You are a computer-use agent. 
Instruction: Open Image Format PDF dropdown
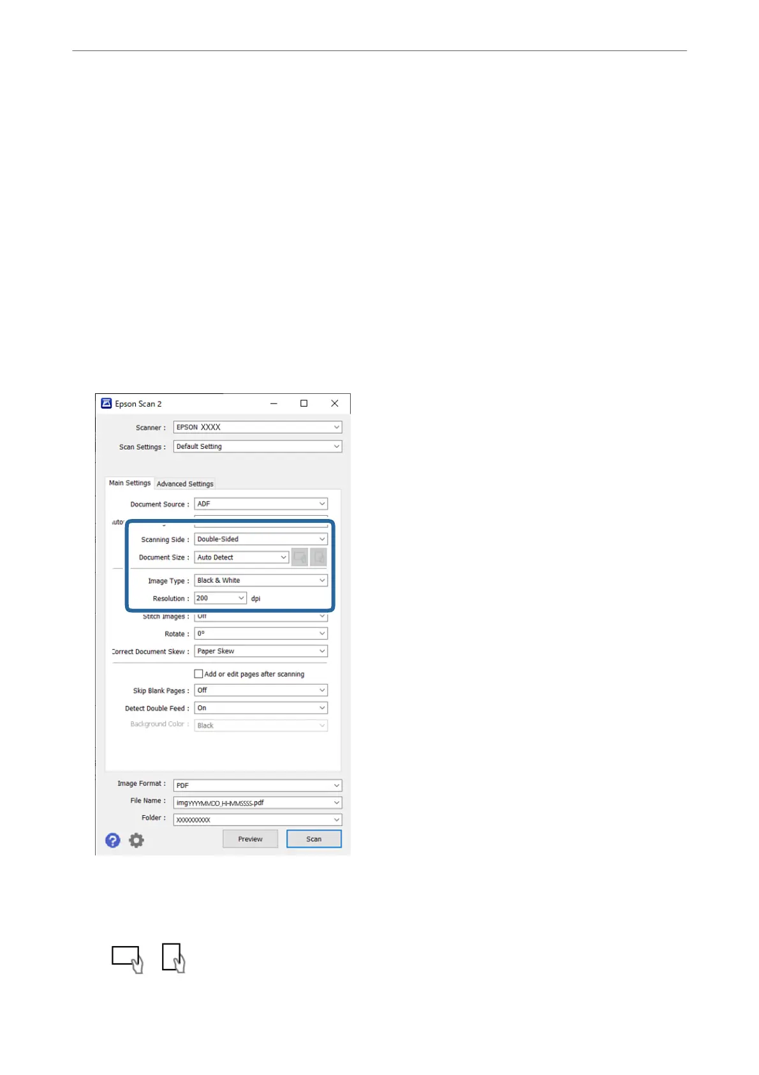(x=258, y=785)
